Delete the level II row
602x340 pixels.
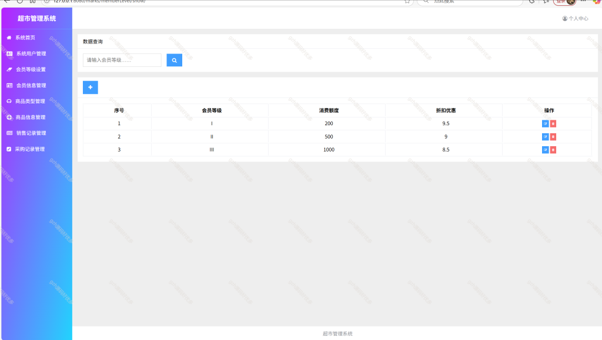553,137
